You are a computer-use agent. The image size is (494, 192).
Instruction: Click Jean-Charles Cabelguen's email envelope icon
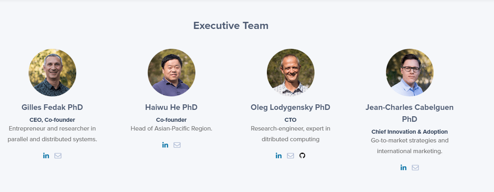pyautogui.click(x=415, y=167)
